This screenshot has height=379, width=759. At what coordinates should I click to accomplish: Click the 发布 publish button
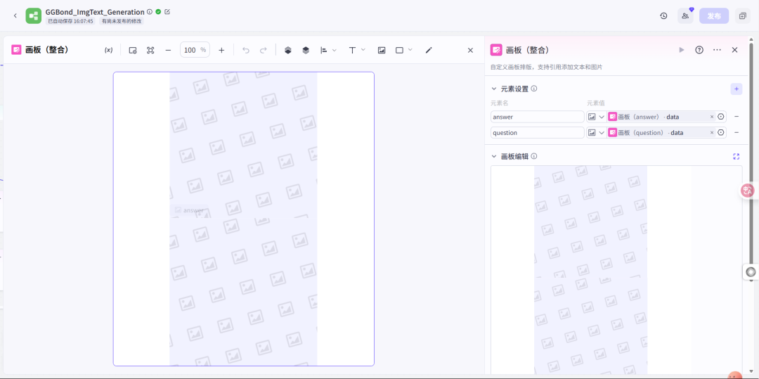click(713, 15)
